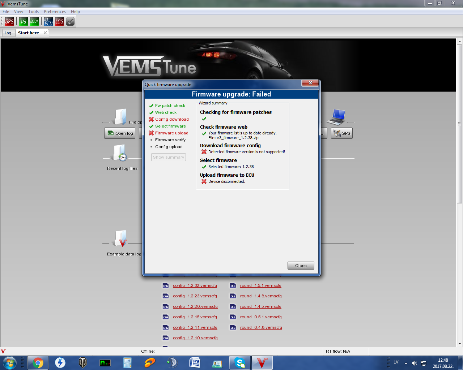Click the vertical scrollbar thumb
463x370 pixels.
point(460,124)
